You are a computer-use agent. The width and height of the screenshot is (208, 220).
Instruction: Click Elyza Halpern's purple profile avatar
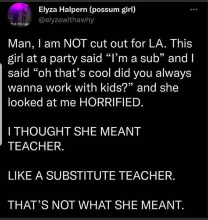click(20, 15)
